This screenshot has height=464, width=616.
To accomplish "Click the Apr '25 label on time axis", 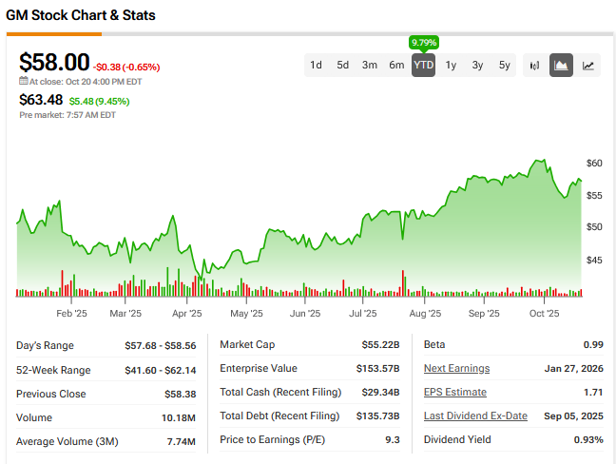I will tap(187, 313).
